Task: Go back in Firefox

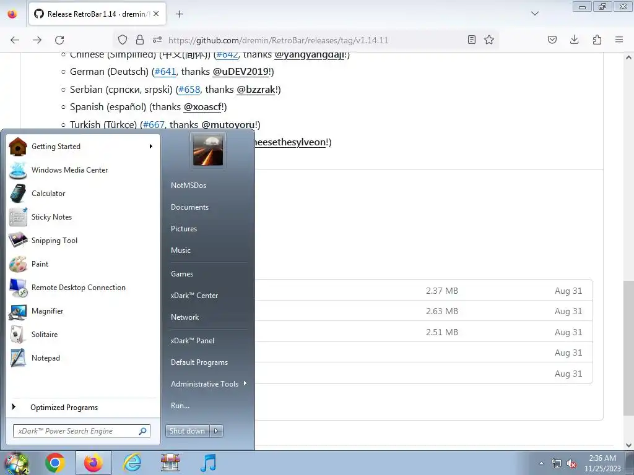Action: click(x=15, y=40)
